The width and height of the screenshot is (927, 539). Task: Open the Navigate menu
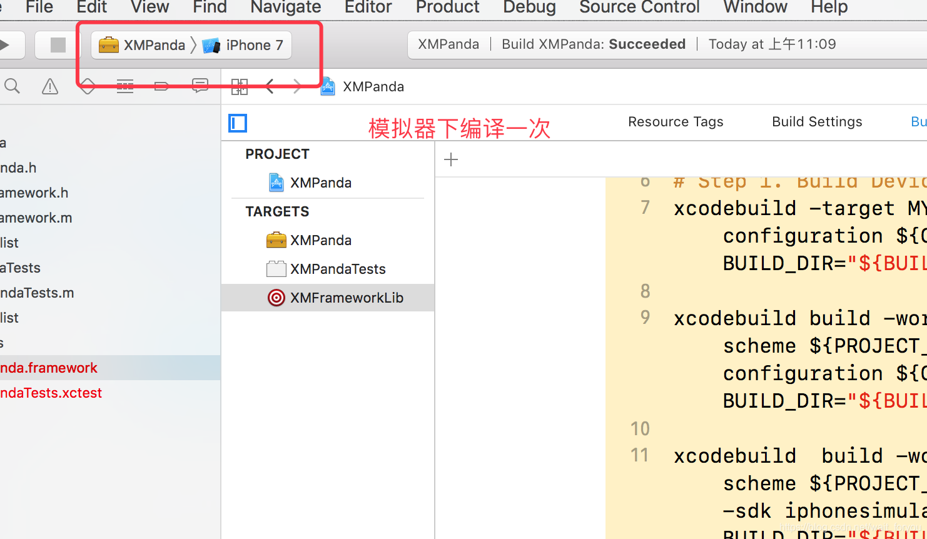coord(285,7)
